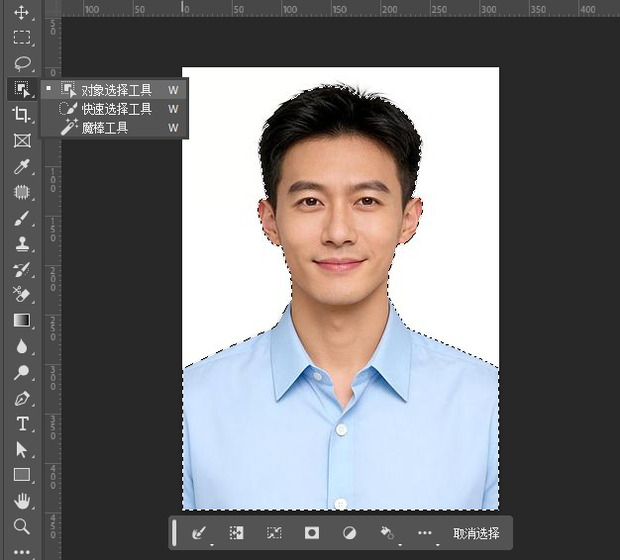Open the taskbar more options menu
Screen dimensions: 620x560
pyautogui.click(x=426, y=533)
